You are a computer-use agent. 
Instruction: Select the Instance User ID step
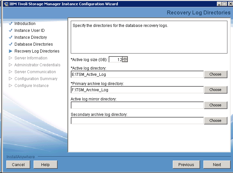29,31
